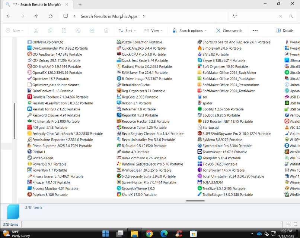Open Microsoft Store from the taskbar
Image resolution: width=300 pixels, height=238 pixels.
click(x=194, y=234)
